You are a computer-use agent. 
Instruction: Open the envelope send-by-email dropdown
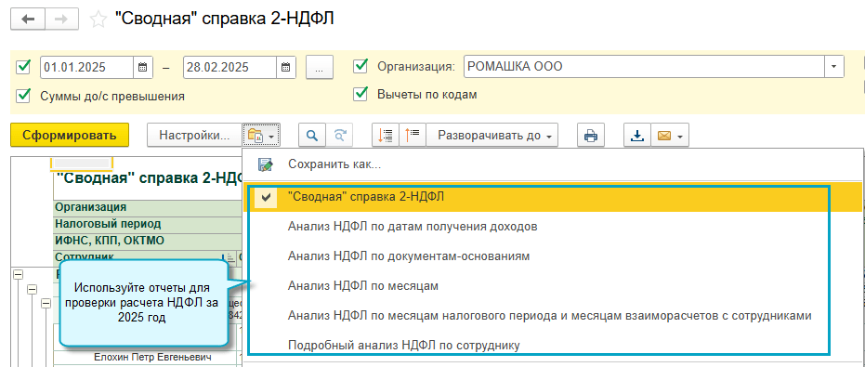[x=670, y=136]
